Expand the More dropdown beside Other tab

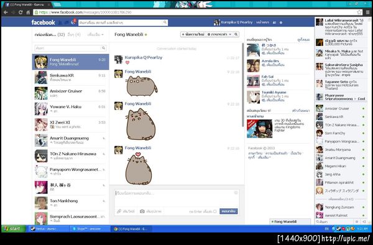[x=95, y=34]
